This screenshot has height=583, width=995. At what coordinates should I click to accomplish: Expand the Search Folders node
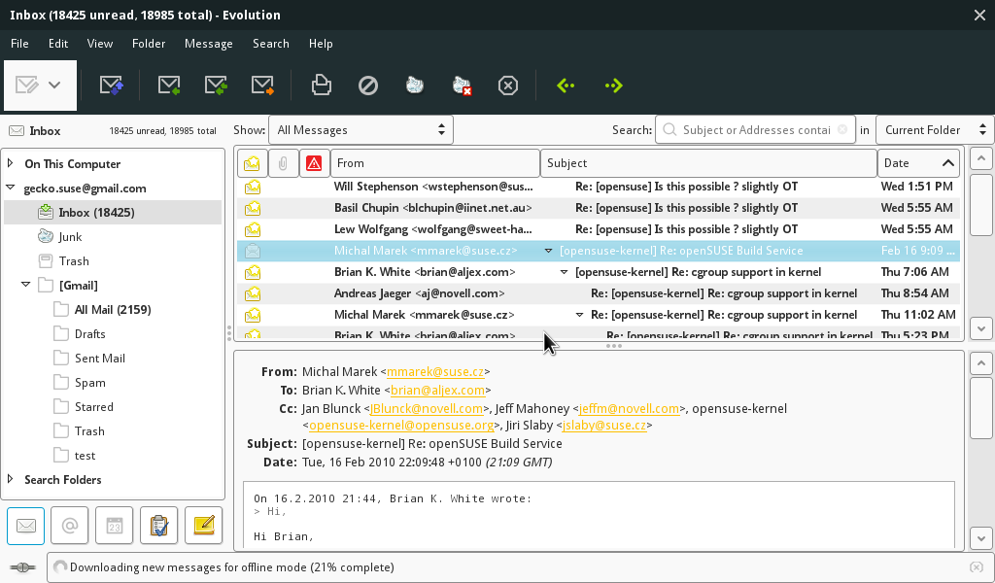[x=10, y=480]
